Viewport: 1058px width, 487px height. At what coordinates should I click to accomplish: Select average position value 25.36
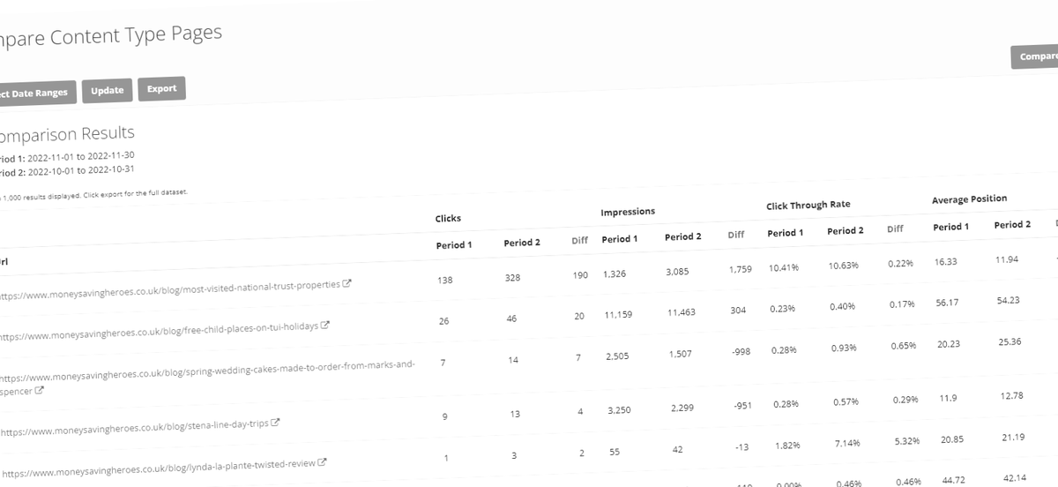click(1010, 341)
